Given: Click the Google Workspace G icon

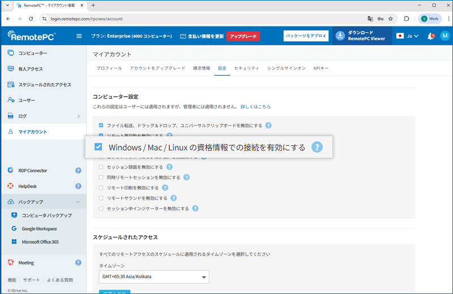Looking at the screenshot, I should point(14,228).
